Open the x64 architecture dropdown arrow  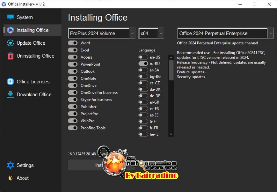tap(161, 33)
